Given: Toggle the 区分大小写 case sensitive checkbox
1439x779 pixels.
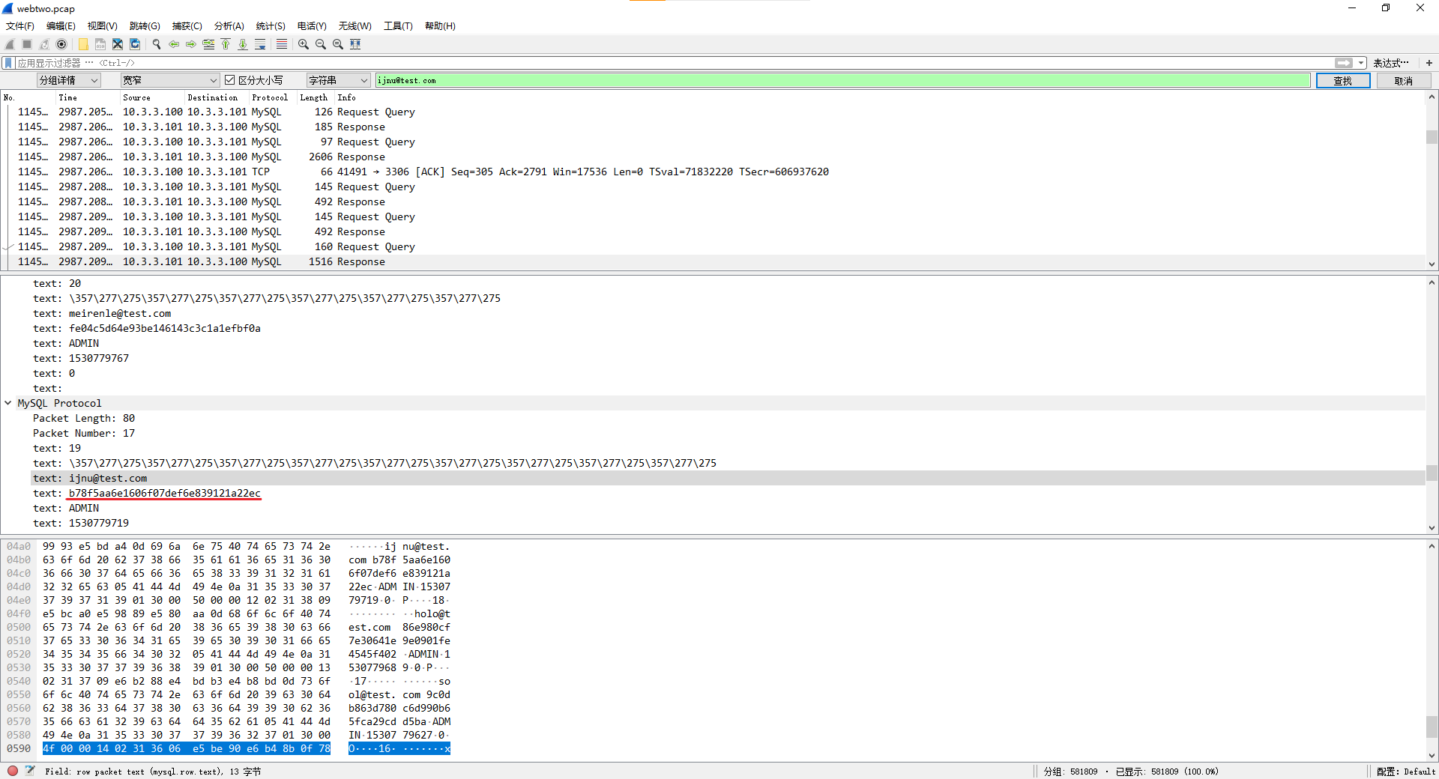Looking at the screenshot, I should click(x=230, y=80).
